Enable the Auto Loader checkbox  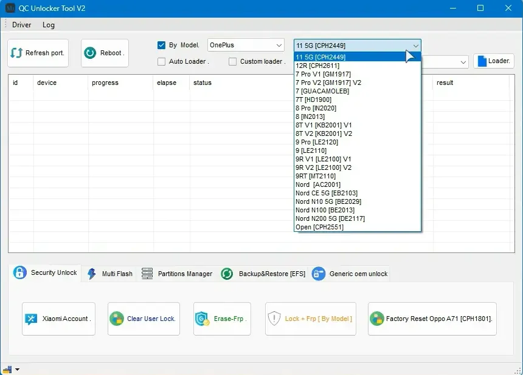(x=162, y=61)
